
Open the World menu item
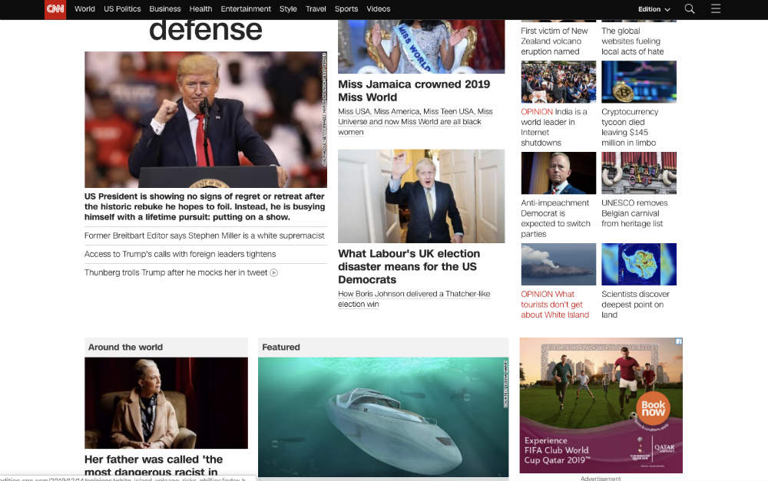click(84, 8)
